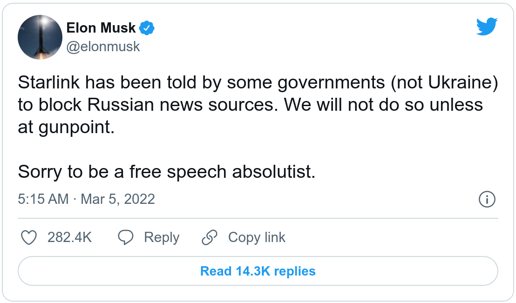516x303 pixels.
Task: Click the Elon Musk display name
Action: pyautogui.click(x=101, y=28)
